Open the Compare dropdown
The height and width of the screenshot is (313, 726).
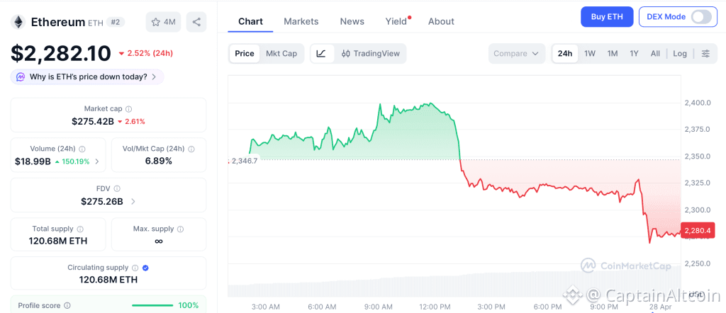click(517, 53)
